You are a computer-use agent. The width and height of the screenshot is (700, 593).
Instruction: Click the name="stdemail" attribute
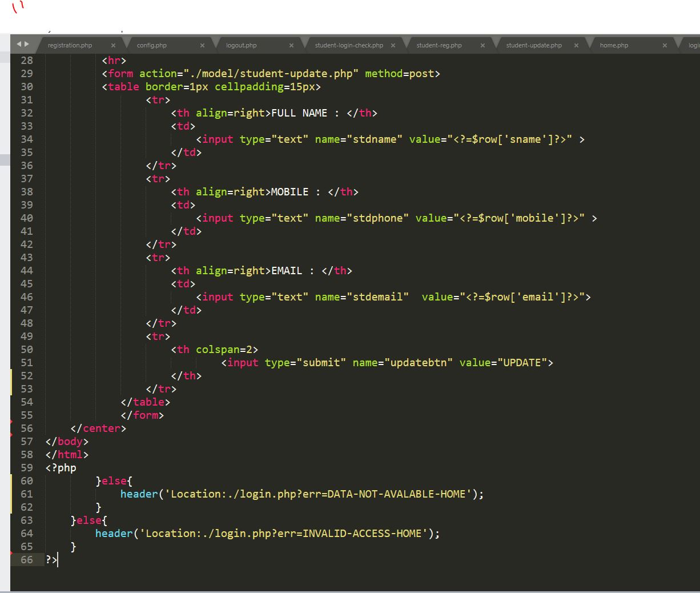362,297
